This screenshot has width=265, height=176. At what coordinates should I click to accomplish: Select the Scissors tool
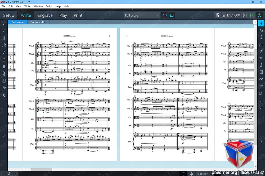[4, 88]
